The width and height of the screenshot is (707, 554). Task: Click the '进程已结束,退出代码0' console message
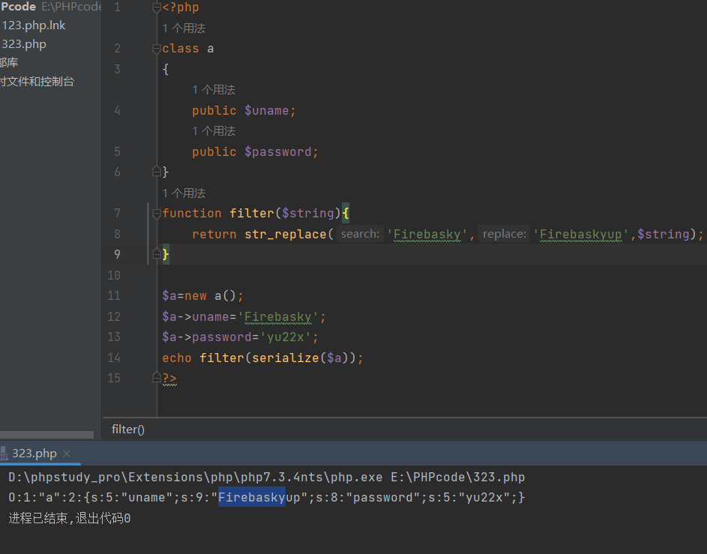pos(70,518)
